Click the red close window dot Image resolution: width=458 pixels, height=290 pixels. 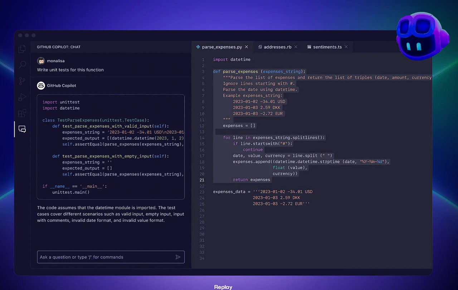coord(20,35)
